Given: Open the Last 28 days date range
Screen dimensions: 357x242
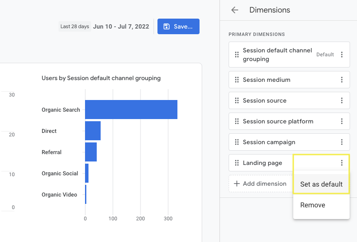Looking at the screenshot, I should click(104, 26).
